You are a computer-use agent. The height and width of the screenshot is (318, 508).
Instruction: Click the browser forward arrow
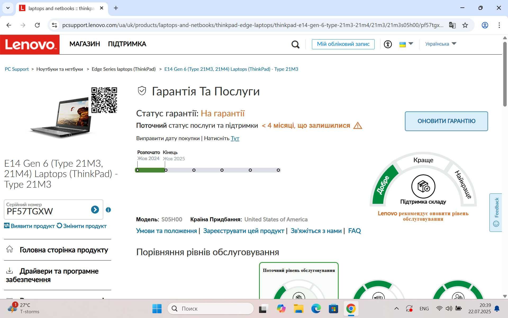coord(23,25)
